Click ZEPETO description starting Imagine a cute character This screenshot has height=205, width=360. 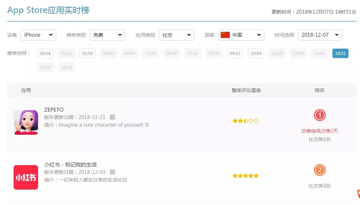coord(104,125)
